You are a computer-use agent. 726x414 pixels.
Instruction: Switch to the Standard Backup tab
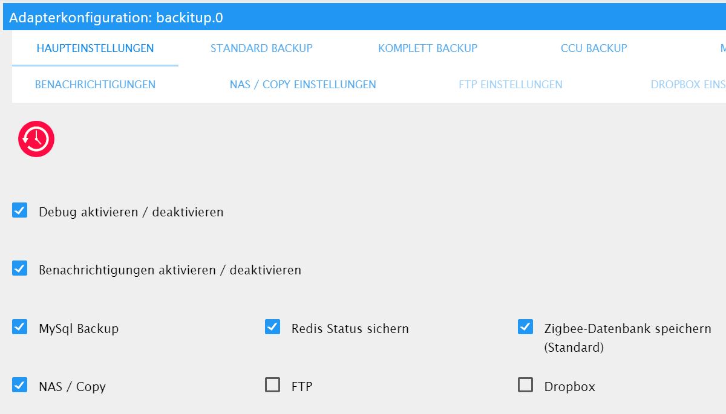[261, 48]
